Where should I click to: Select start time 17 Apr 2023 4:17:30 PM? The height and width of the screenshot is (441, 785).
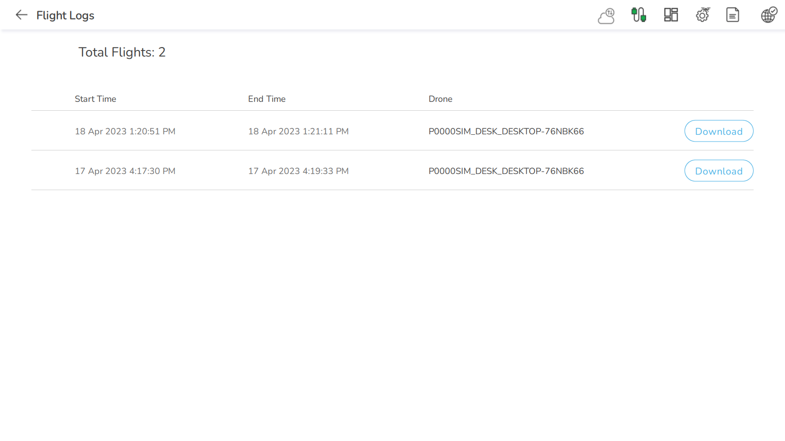125,171
